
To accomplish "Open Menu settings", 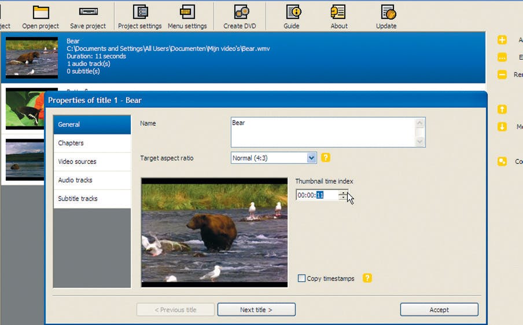I will 187,17.
